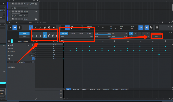This screenshot has width=173, height=102.
Task: Toggle the checkmark box in left inspector
Action: click(x=4, y=14)
